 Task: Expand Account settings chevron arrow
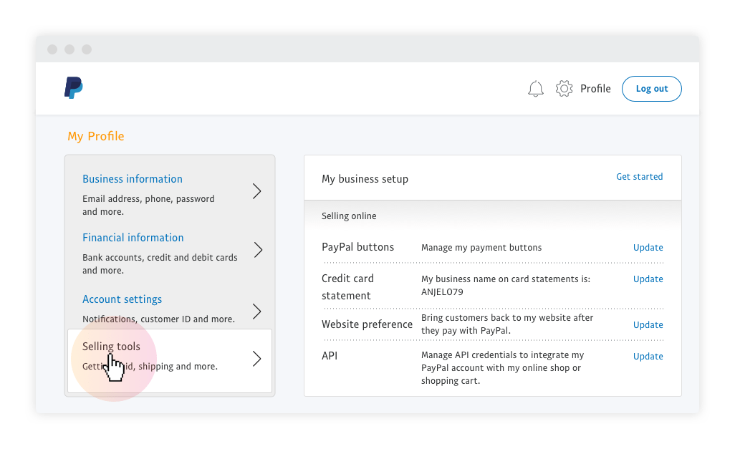256,312
